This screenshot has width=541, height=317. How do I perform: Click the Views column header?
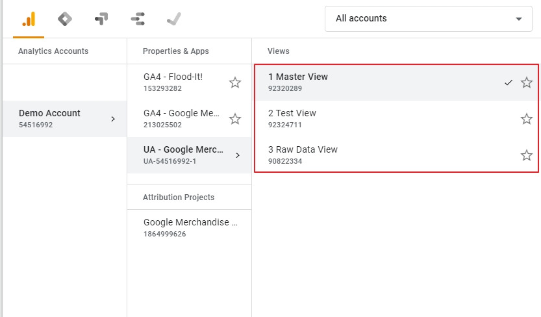[279, 51]
